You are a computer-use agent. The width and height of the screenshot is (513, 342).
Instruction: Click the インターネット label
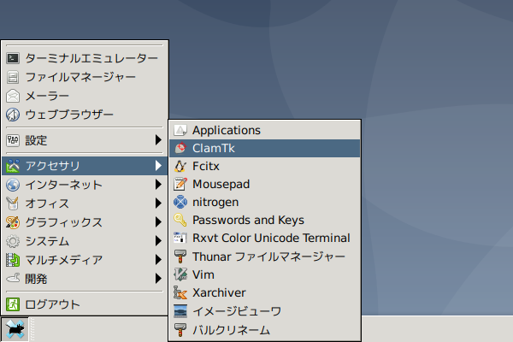point(64,185)
